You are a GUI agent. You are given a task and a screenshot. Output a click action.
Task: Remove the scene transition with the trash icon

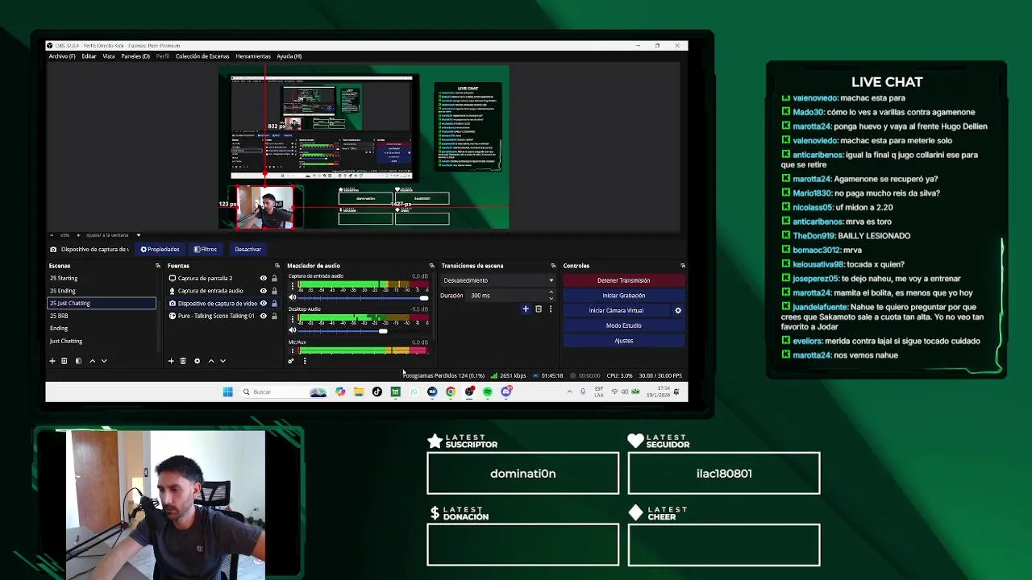point(539,309)
